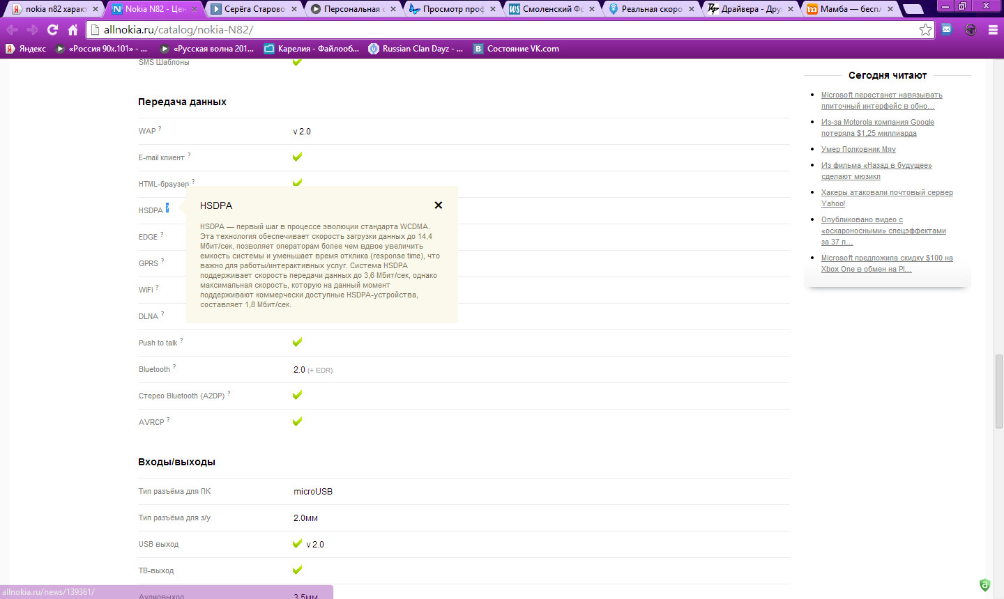This screenshot has width=1004, height=599.
Task: Select the WAP 'v 2.0' value
Action: pos(302,132)
